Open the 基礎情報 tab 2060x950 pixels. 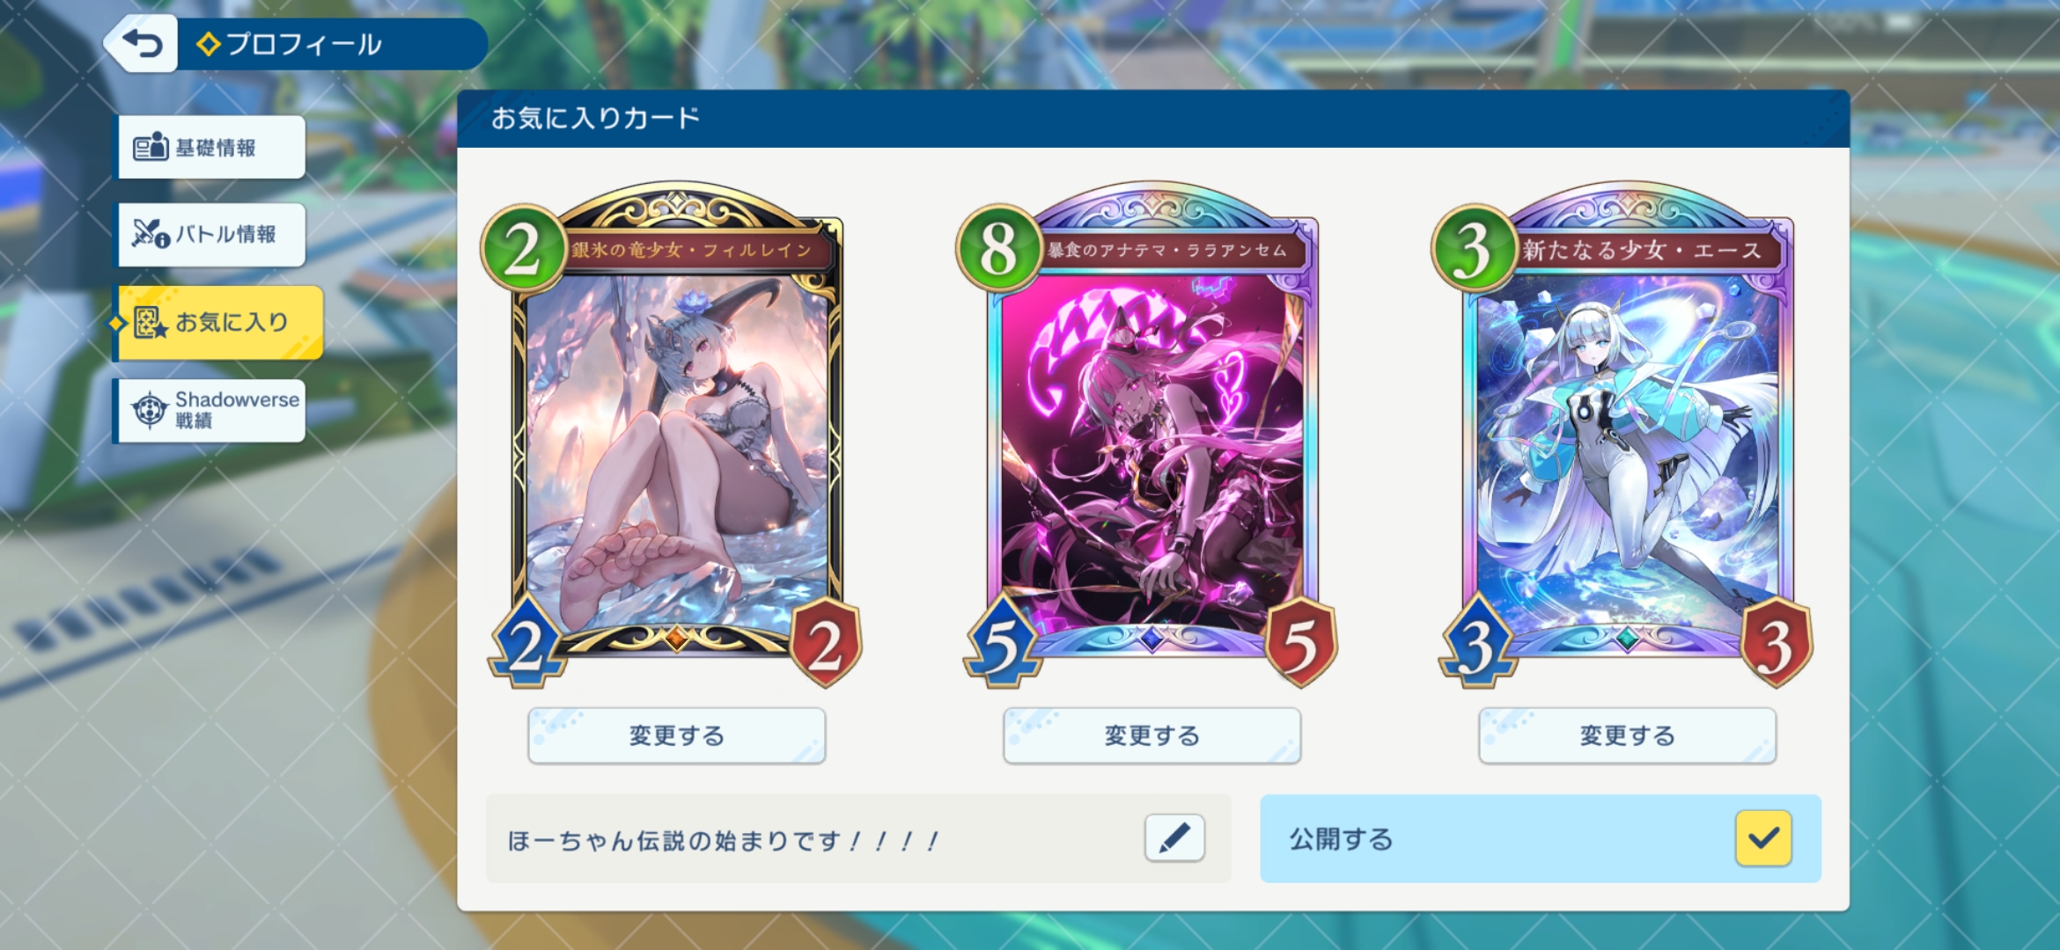coord(212,147)
